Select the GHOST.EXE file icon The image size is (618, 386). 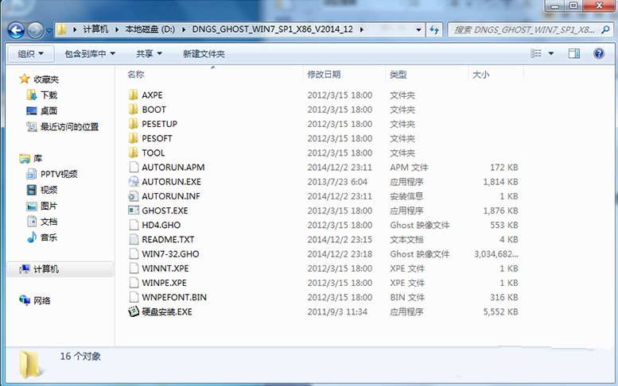(x=134, y=210)
